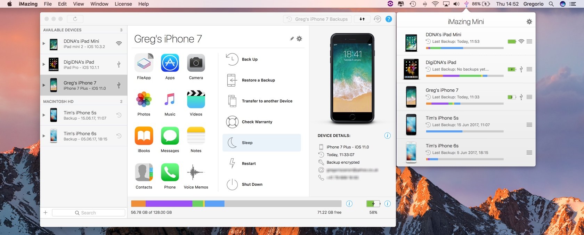This screenshot has width=584, height=235.
Task: Open the menu for DigiDNA's iPad in iMazing Mini
Action: [x=529, y=69]
